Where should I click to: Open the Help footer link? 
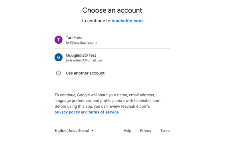coord(127,131)
